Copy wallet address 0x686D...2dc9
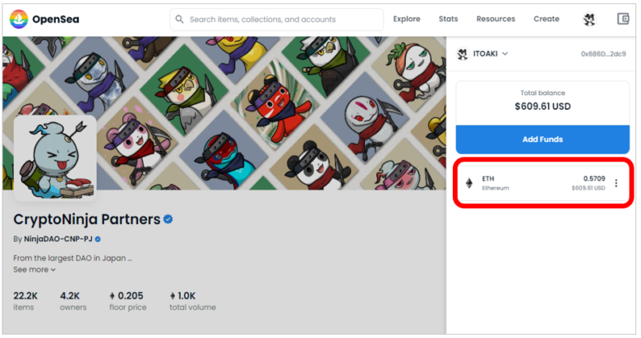The image size is (641, 338). [603, 54]
